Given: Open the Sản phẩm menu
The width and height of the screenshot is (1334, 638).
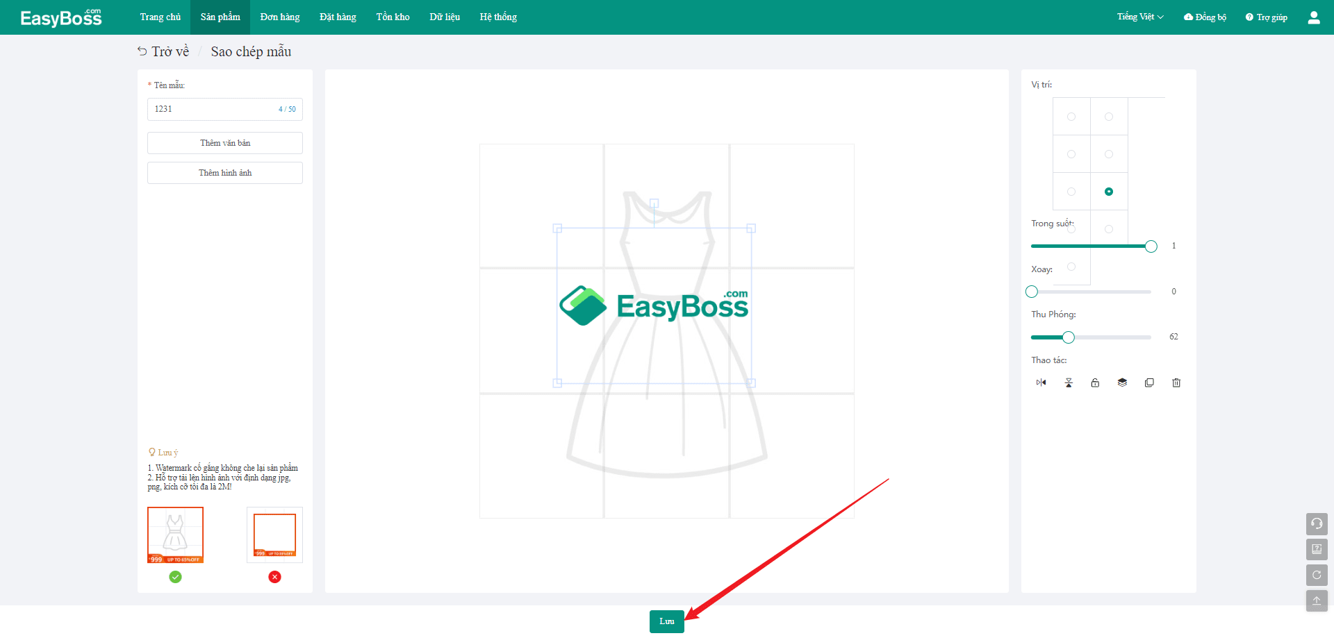Looking at the screenshot, I should coord(220,17).
